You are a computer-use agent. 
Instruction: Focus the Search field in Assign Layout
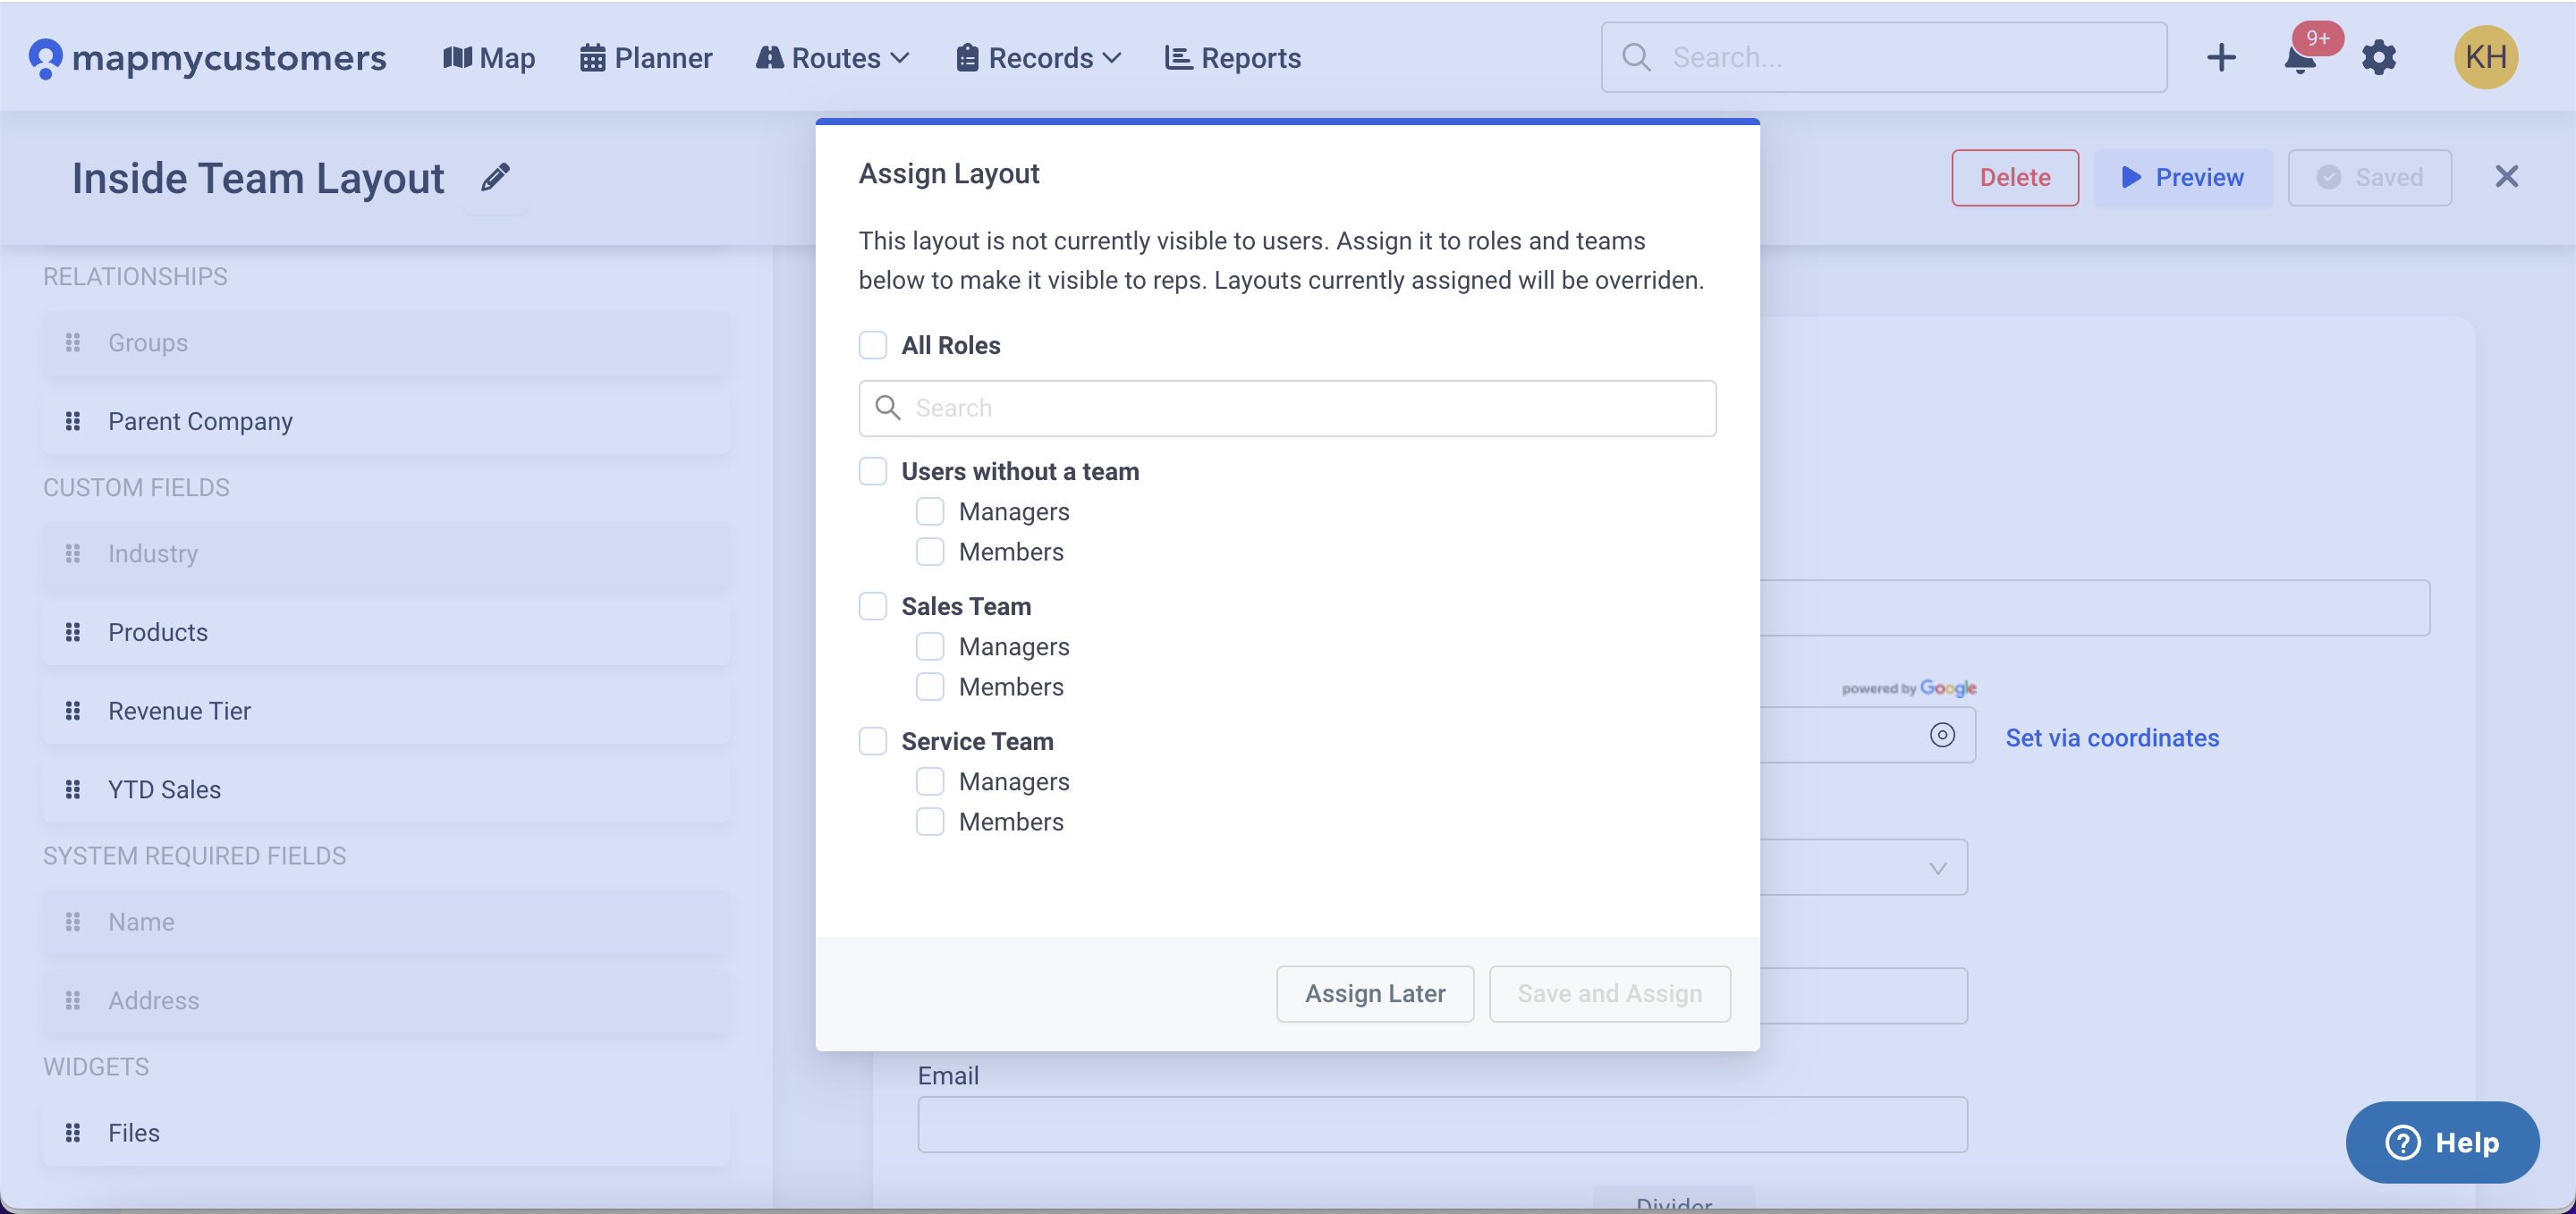tap(1287, 408)
